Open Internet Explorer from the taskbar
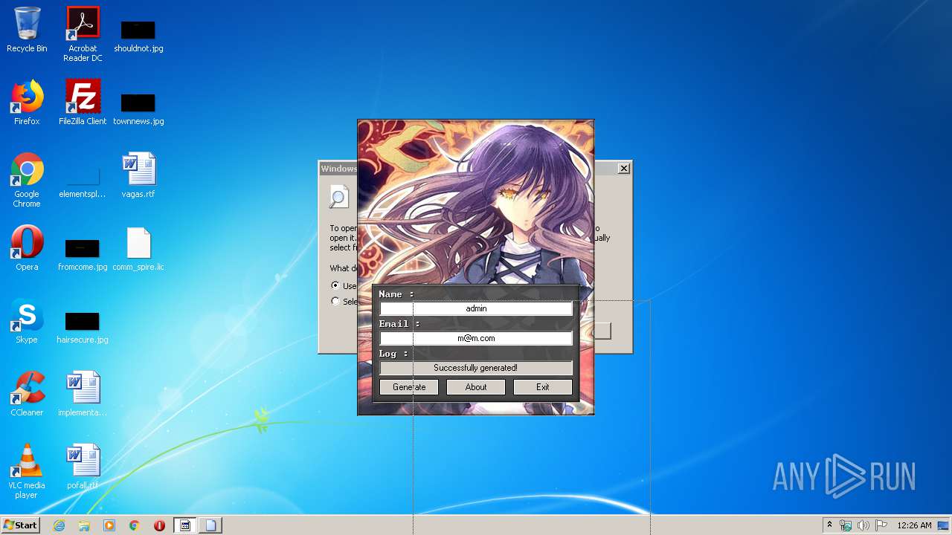The image size is (952, 535). click(x=59, y=525)
